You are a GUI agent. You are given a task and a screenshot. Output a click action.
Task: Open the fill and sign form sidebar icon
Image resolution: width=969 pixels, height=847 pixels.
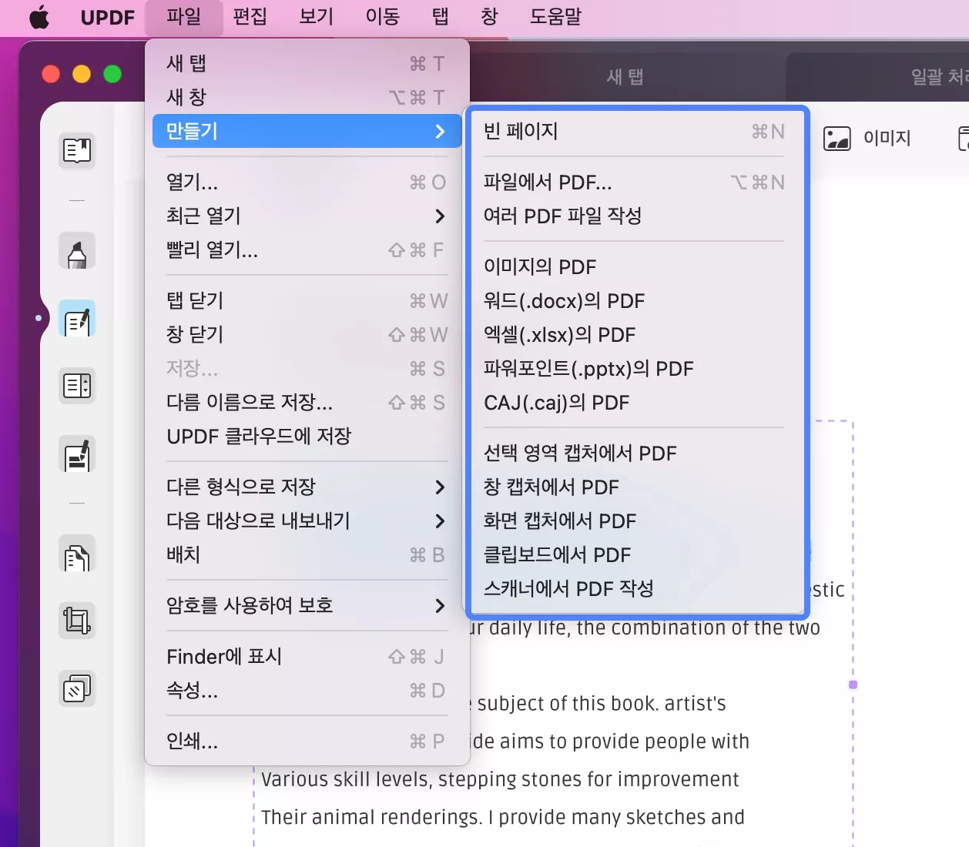77,454
